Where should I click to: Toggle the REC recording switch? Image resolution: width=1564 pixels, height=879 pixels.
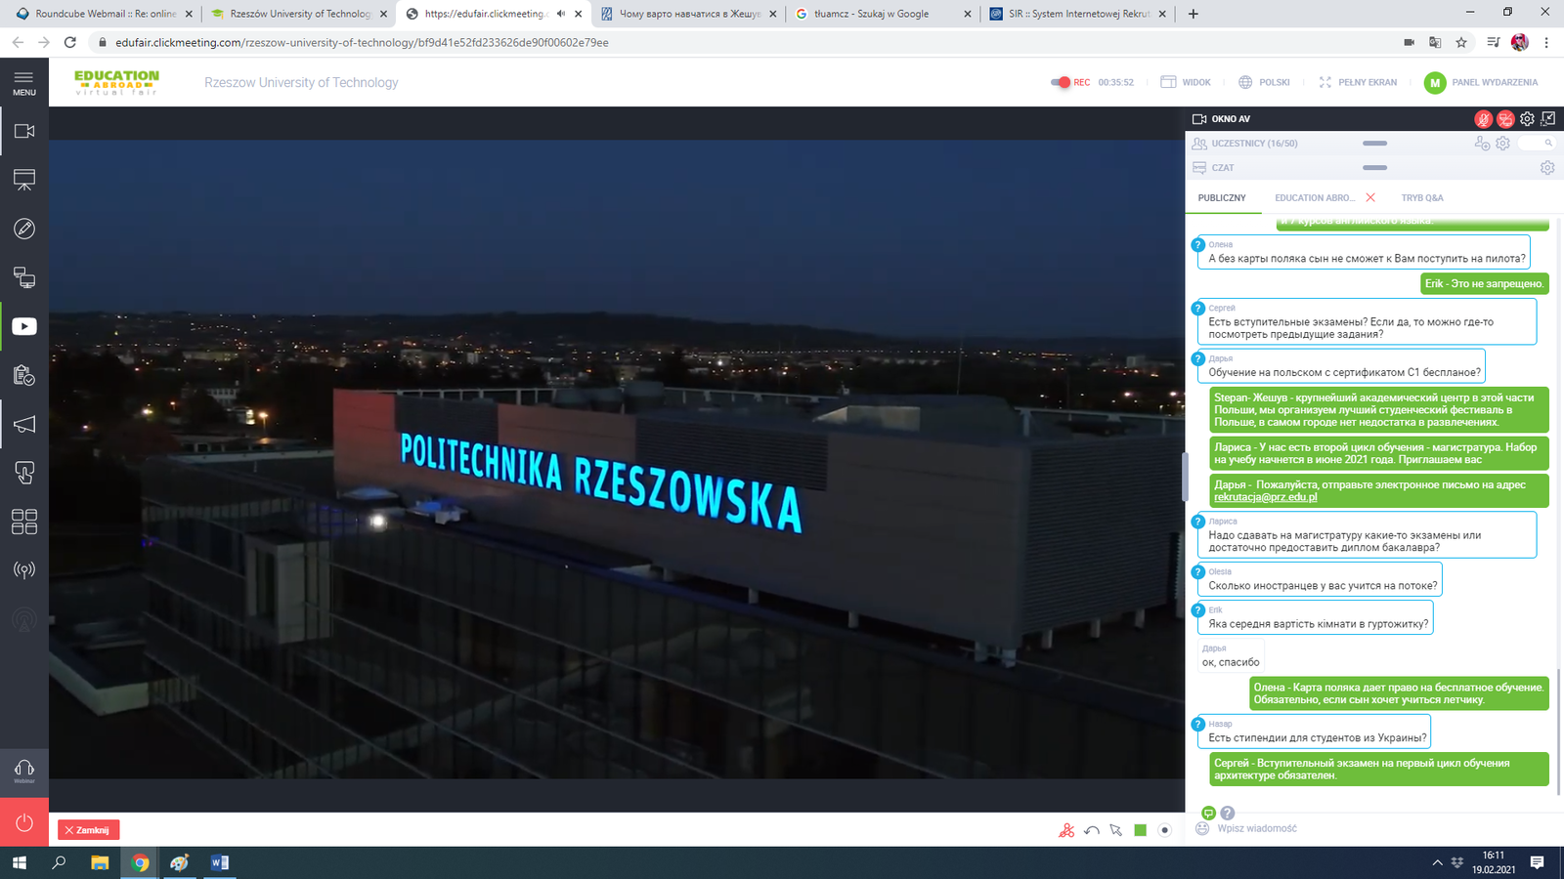point(1061,82)
